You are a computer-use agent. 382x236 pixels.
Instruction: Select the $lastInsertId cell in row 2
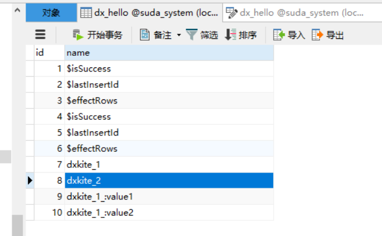[169, 84]
